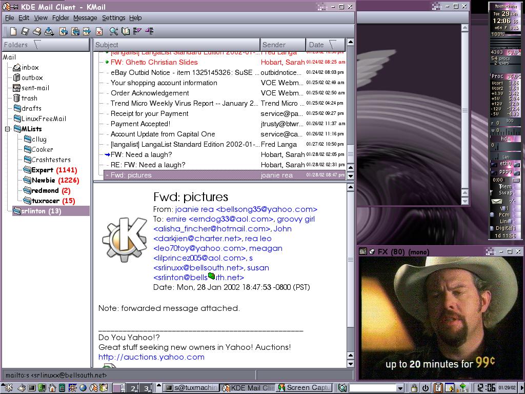Click the Reply to All toolbar icon

tap(75, 31)
